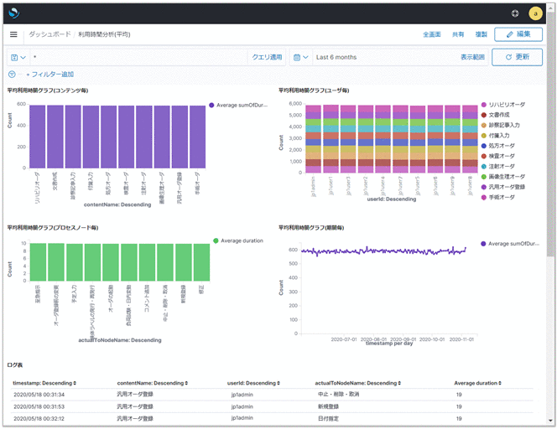Click the 表示範囲 show dates link
The width and height of the screenshot is (557, 429).
(472, 57)
